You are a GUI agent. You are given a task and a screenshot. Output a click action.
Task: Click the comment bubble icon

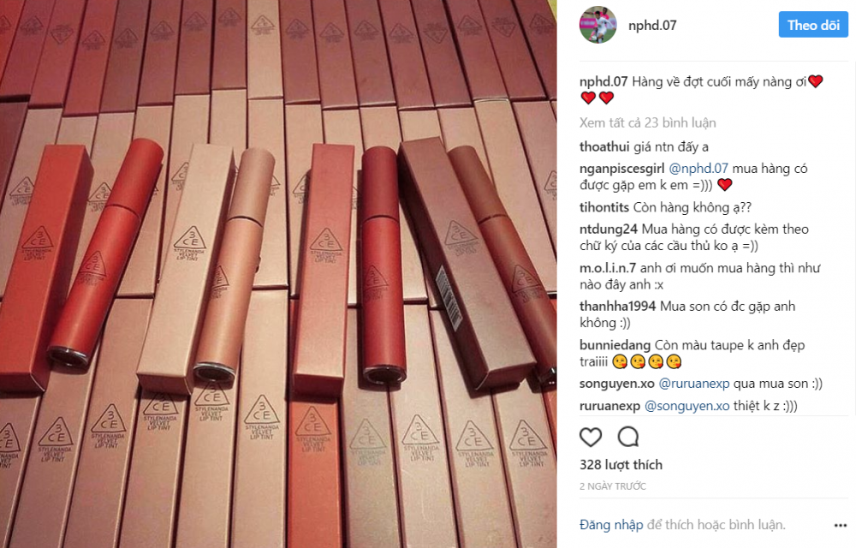(627, 437)
